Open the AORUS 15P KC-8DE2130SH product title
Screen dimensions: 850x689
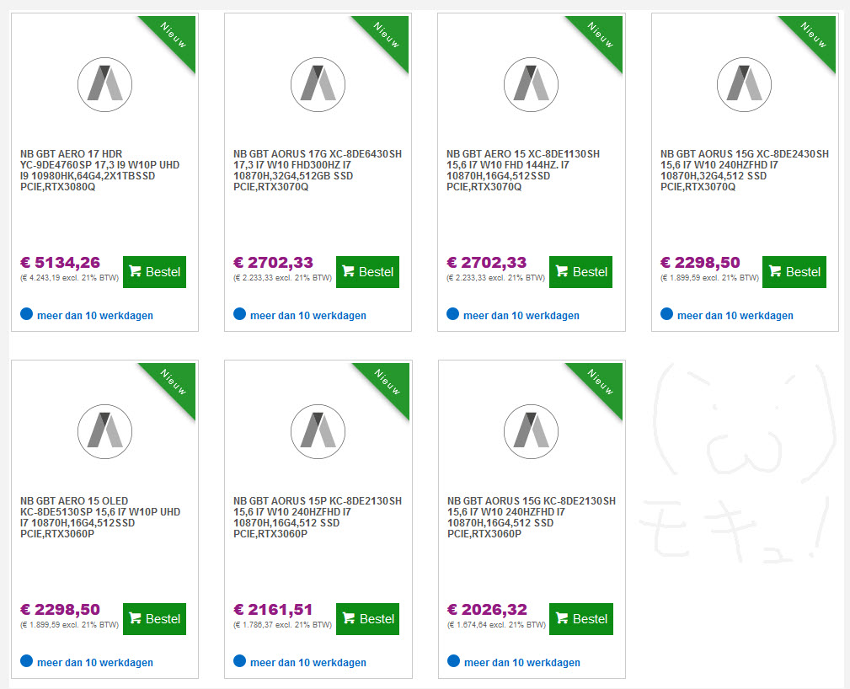pos(318,517)
